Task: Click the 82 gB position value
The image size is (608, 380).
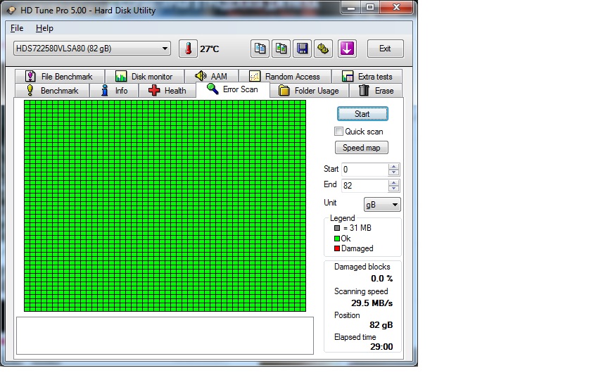Action: point(381,325)
